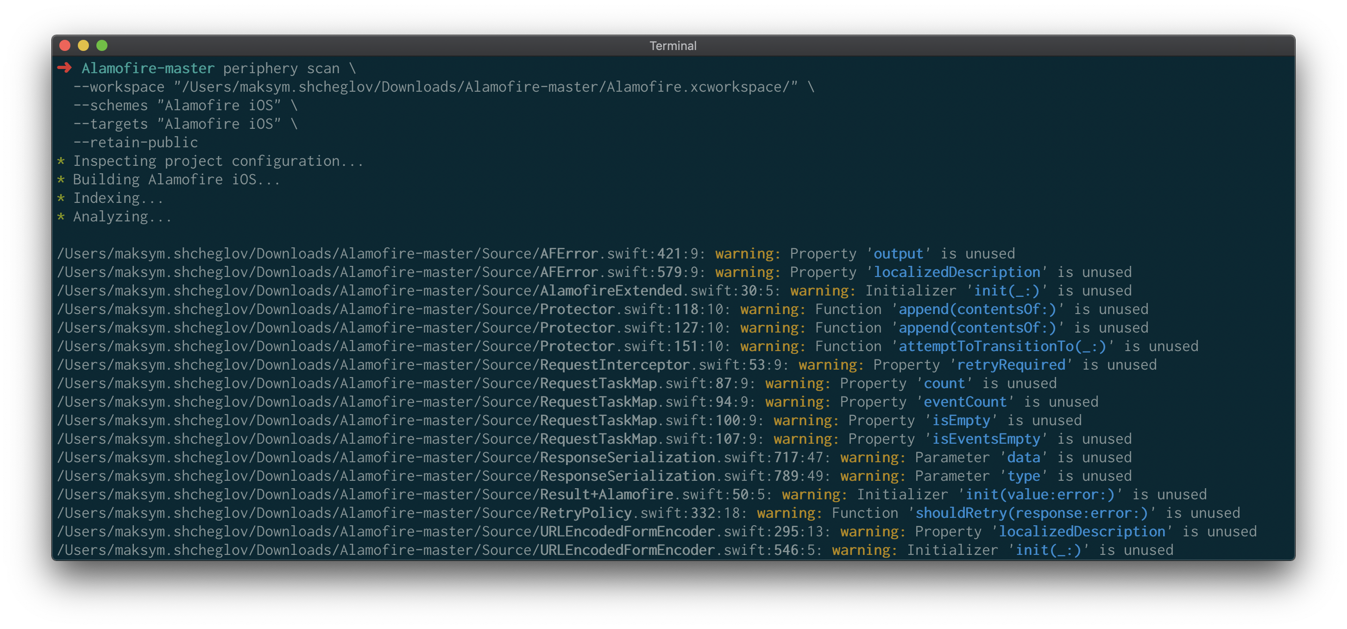
Task: Click the Terminal window title
Action: click(x=673, y=46)
